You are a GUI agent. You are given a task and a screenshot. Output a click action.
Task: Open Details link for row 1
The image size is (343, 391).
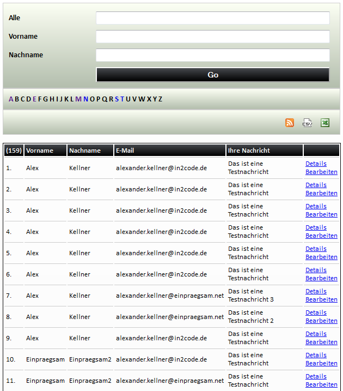316,164
